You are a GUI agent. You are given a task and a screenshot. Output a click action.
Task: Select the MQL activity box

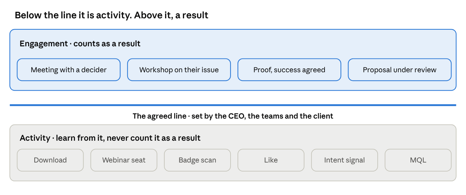tap(418, 160)
